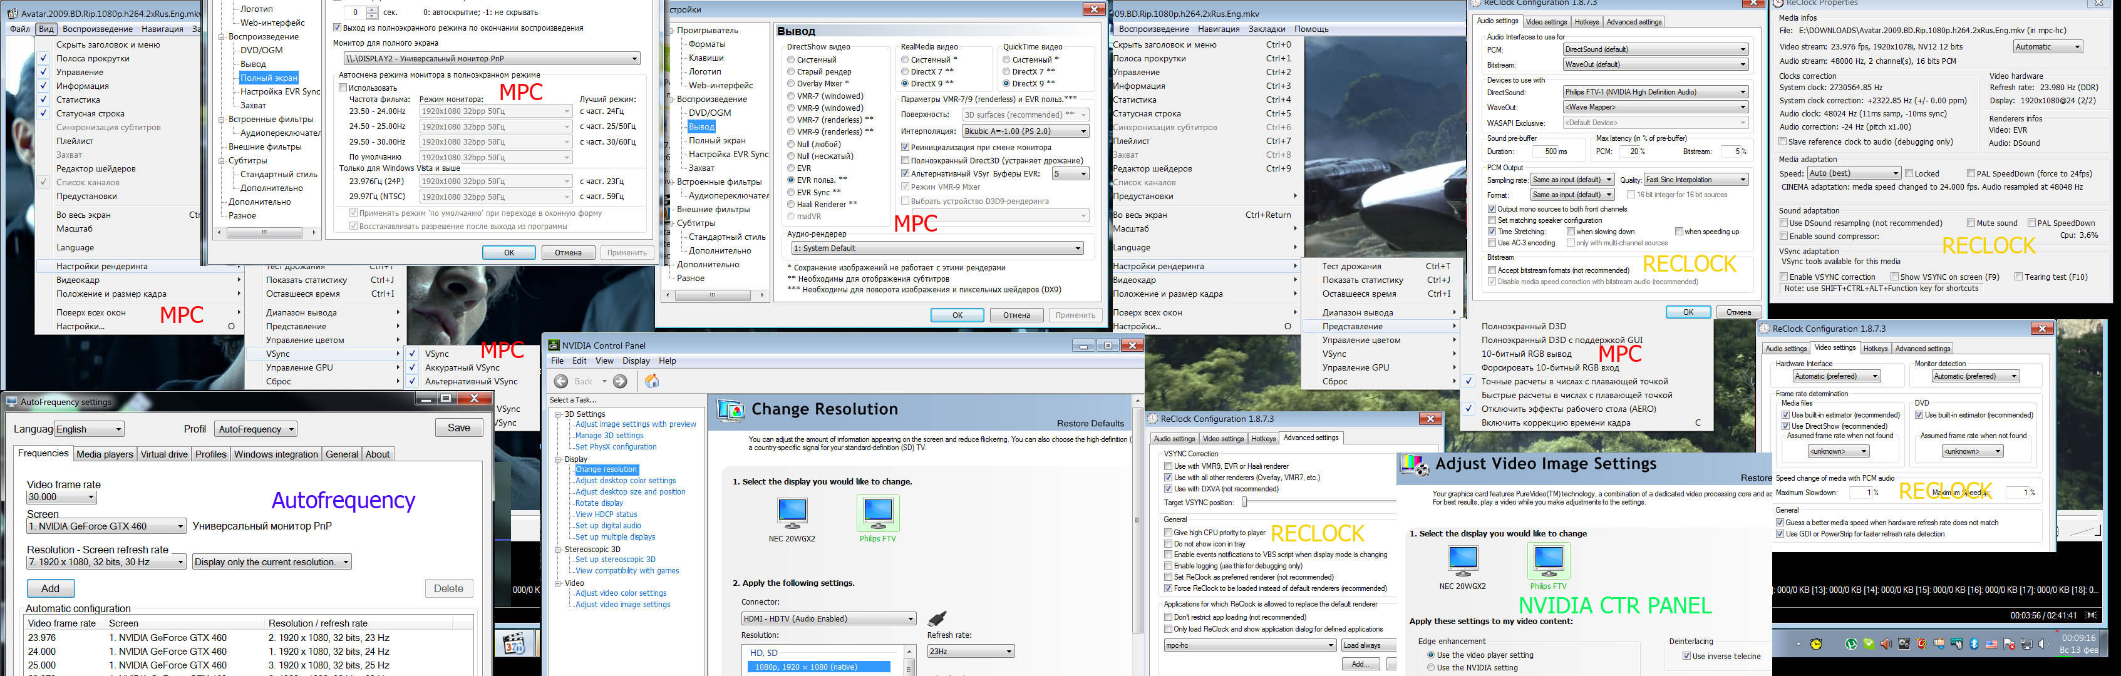Open 'Set up digital audio' task link
The width and height of the screenshot is (2121, 676).
point(609,525)
